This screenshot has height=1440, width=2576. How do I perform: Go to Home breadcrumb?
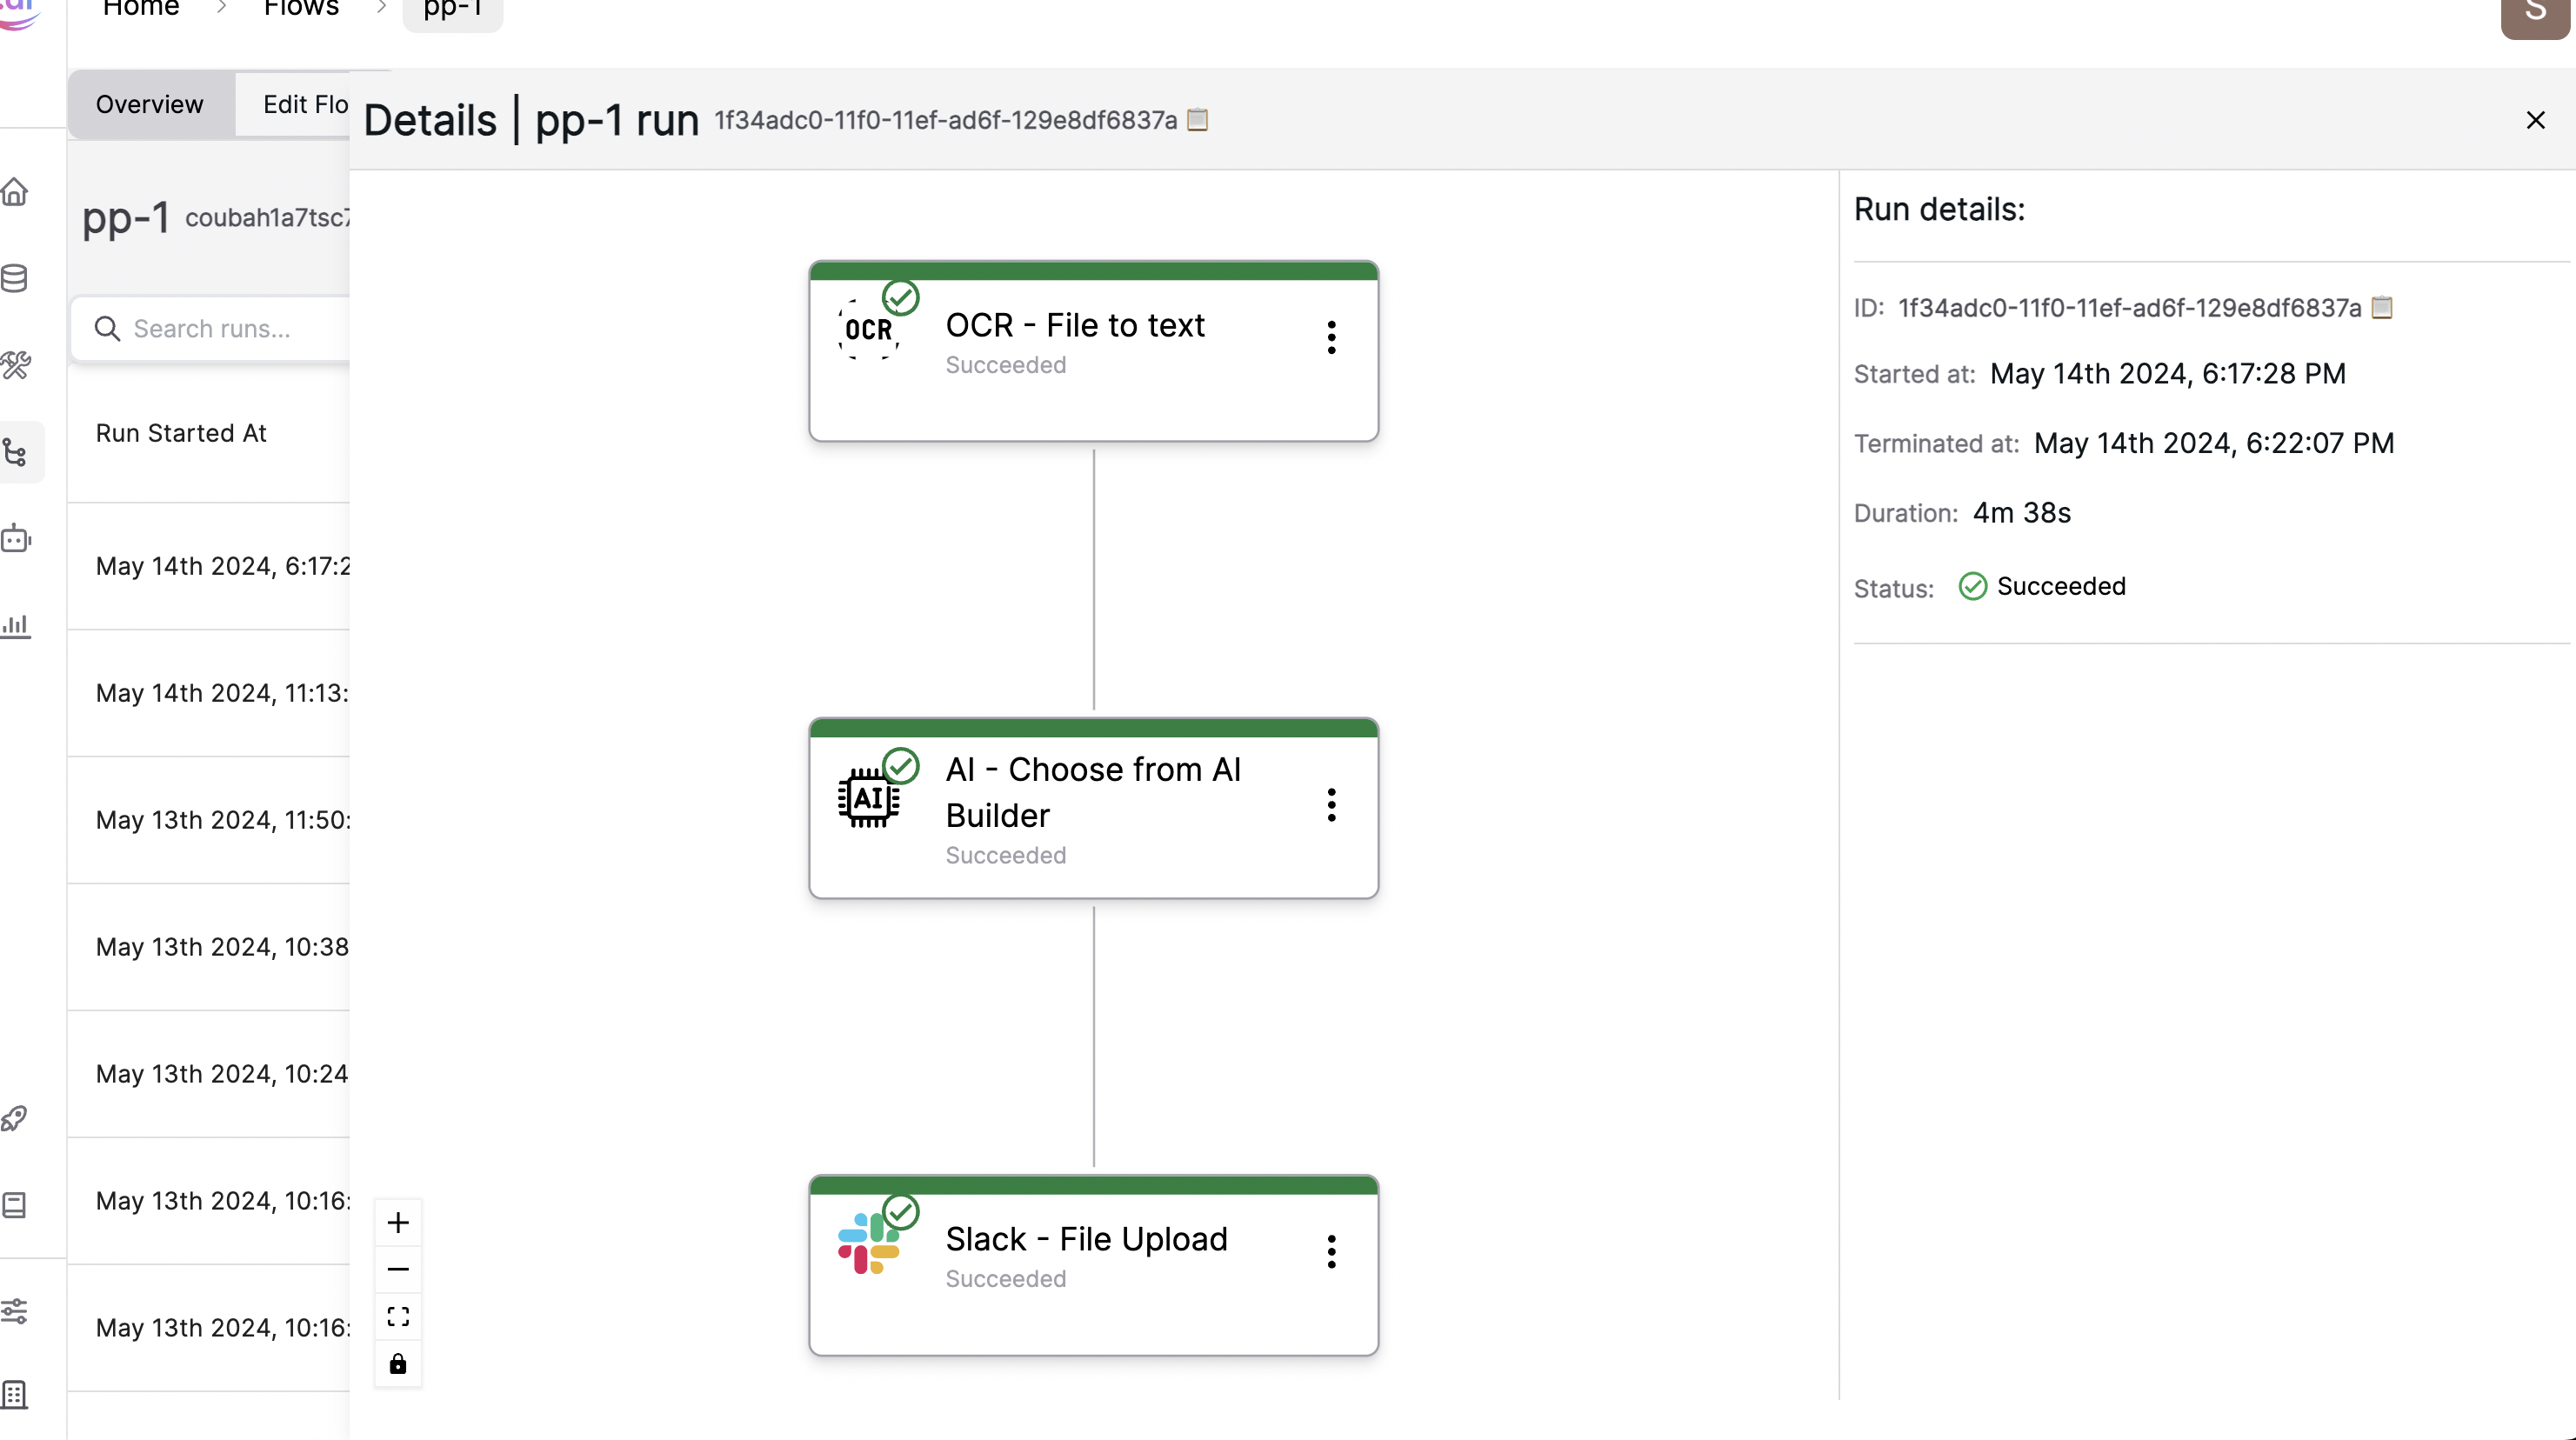point(141,9)
